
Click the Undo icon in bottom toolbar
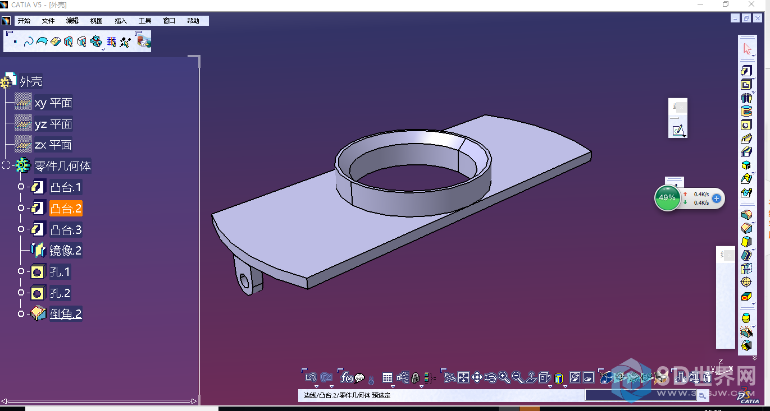311,377
